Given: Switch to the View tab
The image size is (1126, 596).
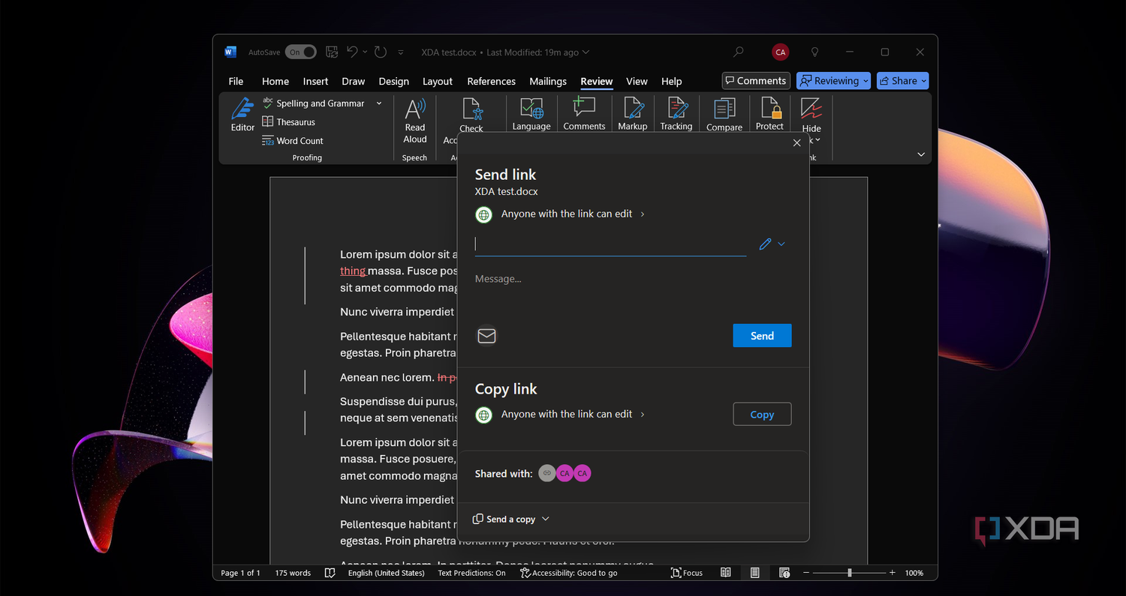Looking at the screenshot, I should (x=637, y=81).
